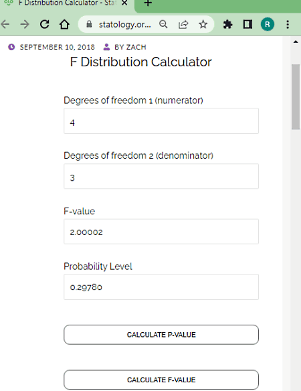Click the browser forward arrow
Viewport: 301px width, 391px height.
pos(25,24)
